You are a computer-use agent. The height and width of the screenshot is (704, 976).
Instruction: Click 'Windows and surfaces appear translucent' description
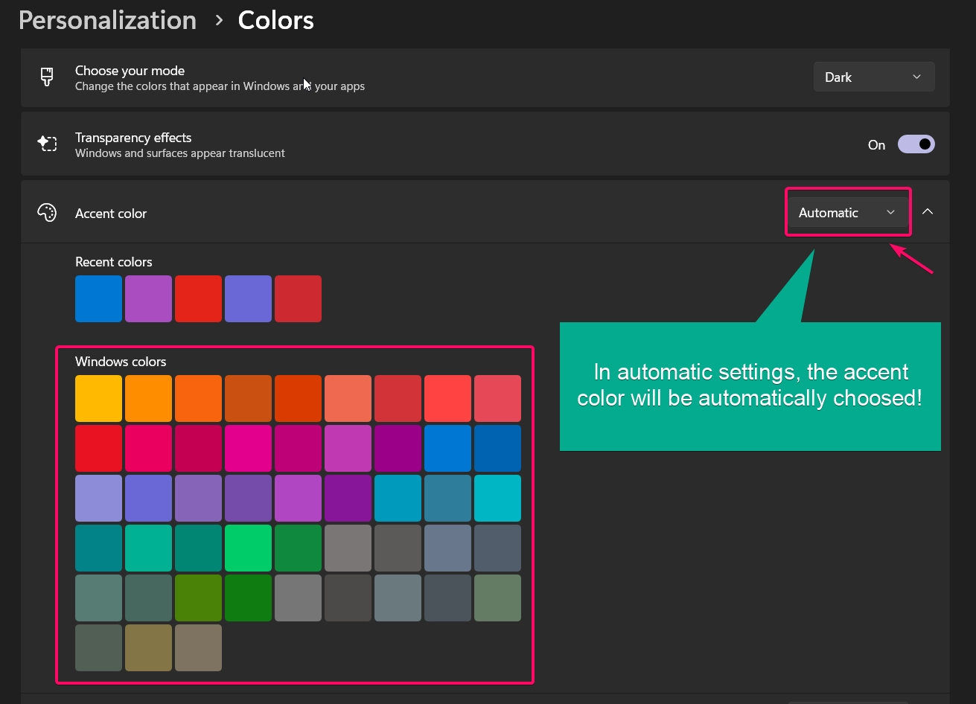click(x=180, y=153)
